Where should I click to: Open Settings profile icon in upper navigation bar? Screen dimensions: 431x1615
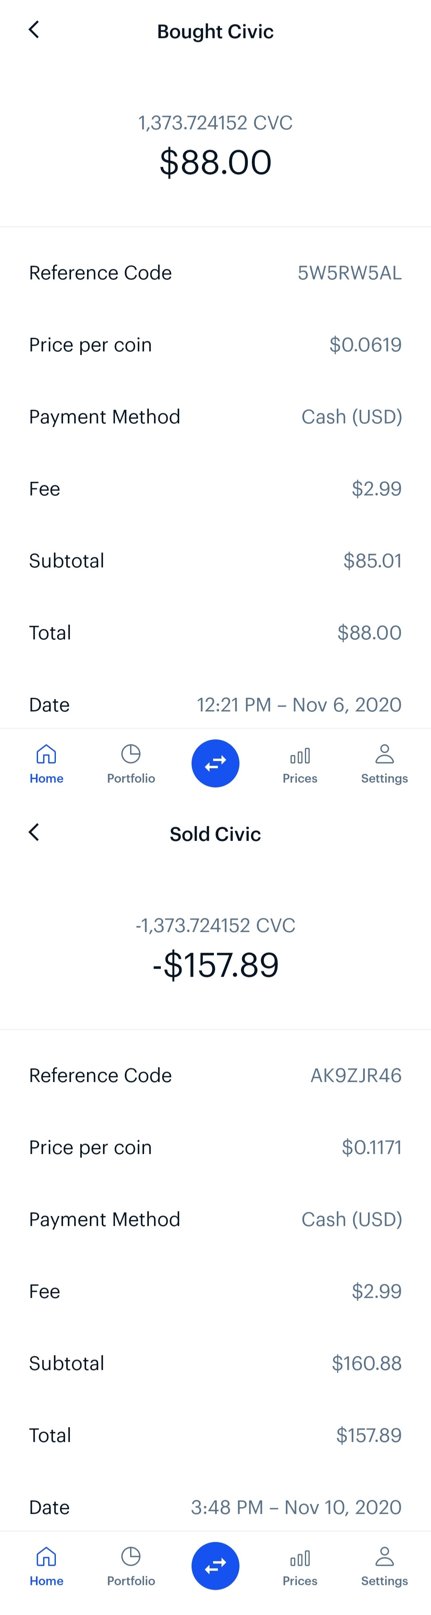(x=384, y=754)
